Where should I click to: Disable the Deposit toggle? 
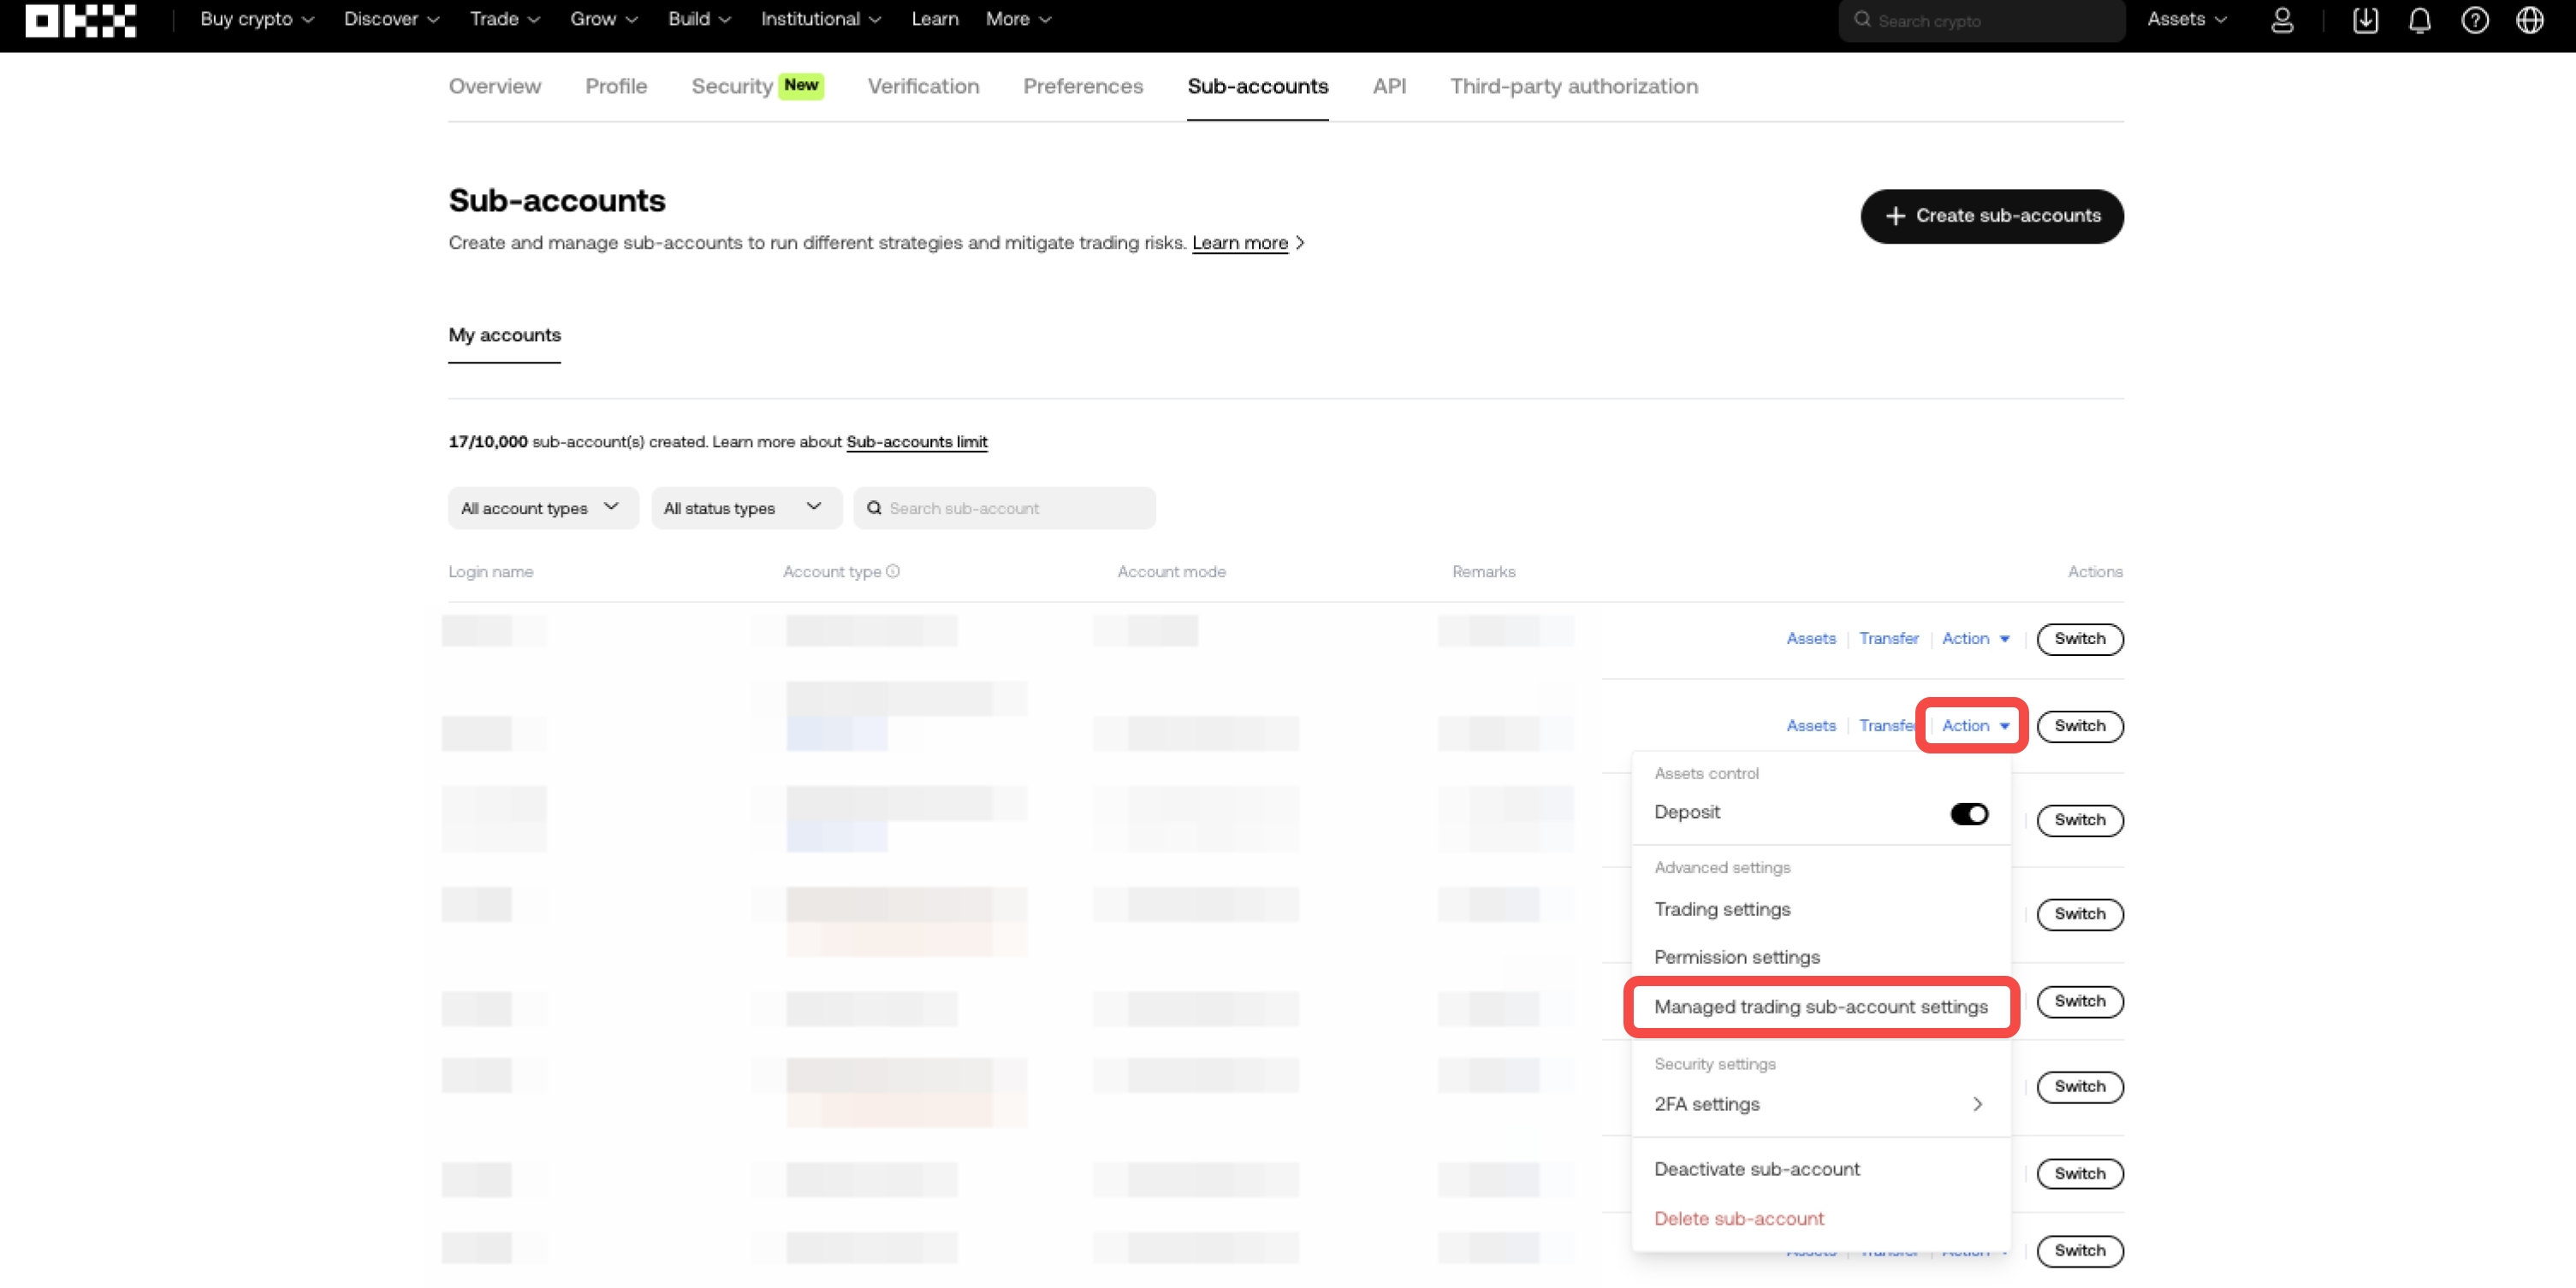point(1968,813)
